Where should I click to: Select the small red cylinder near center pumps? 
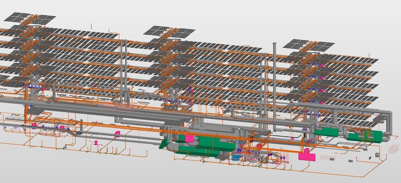[258, 146]
